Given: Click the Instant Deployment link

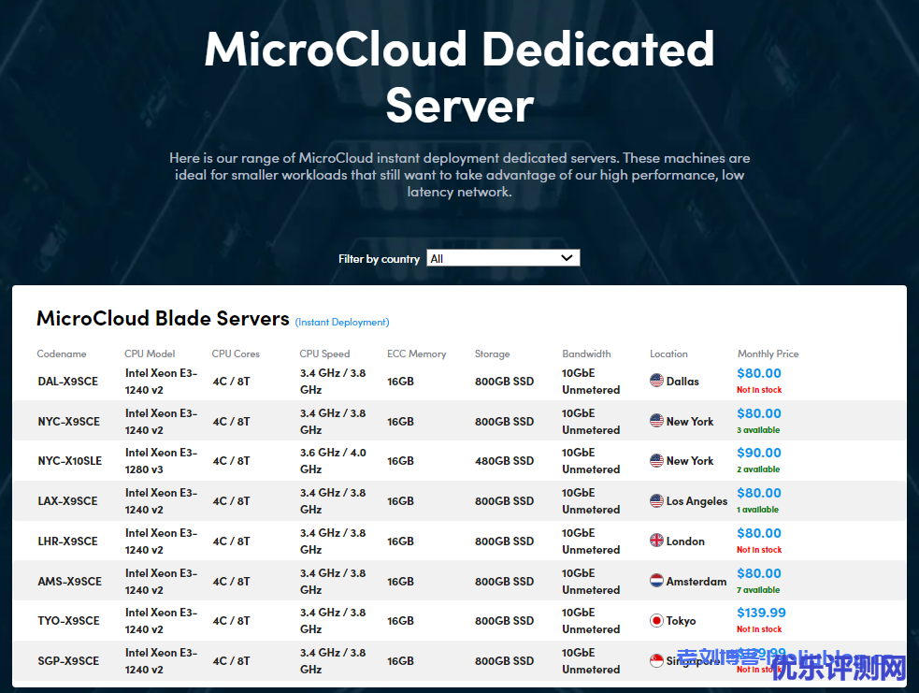Looking at the screenshot, I should point(342,322).
